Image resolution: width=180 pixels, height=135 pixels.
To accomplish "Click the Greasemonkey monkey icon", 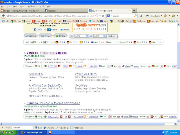I will 165,16.
